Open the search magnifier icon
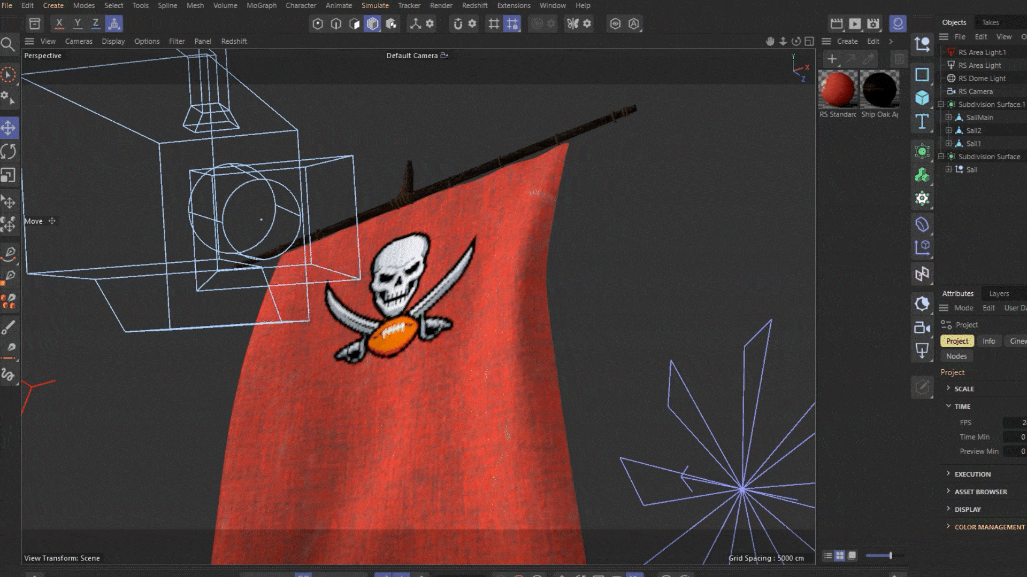The image size is (1027, 577). (7, 45)
